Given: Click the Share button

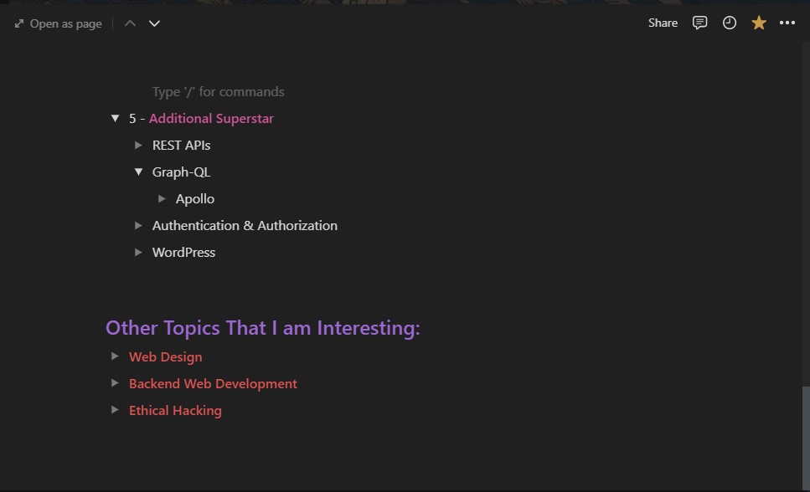Looking at the screenshot, I should [663, 23].
